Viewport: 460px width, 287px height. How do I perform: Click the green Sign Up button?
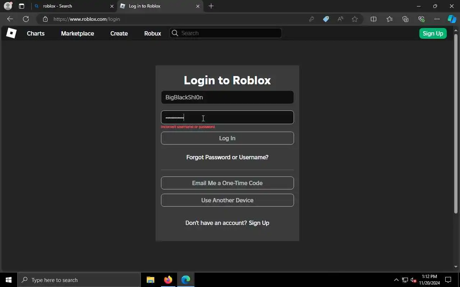point(433,33)
